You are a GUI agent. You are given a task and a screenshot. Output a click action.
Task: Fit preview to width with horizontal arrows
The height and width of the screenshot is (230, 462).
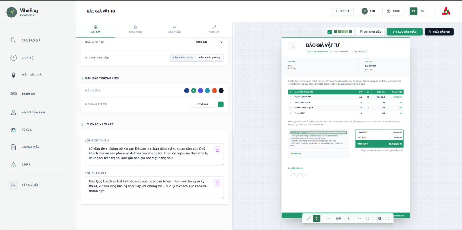pos(359,218)
